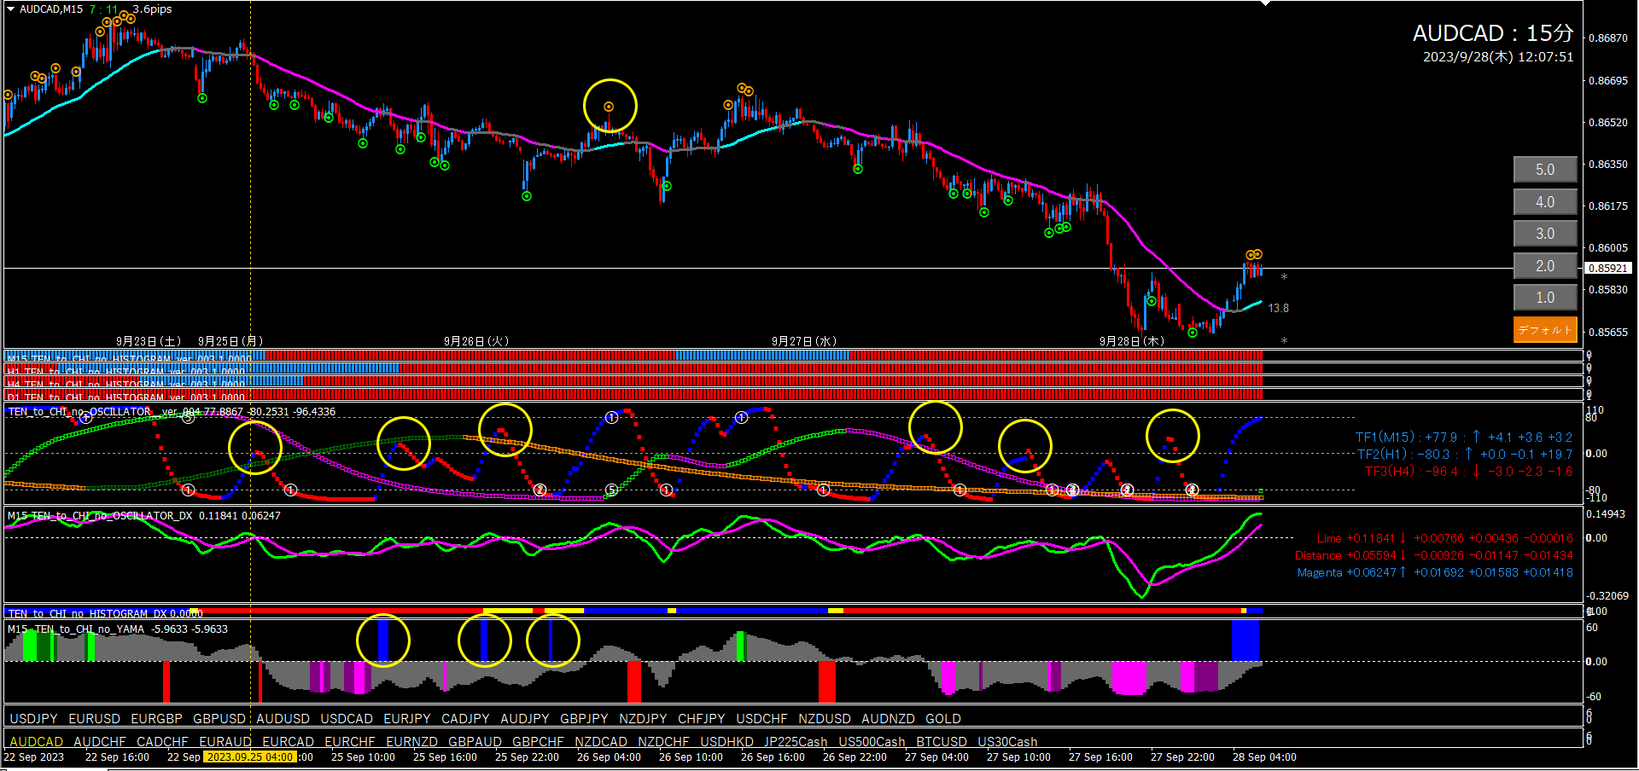
Task: Click the 28 Sep 04:00 time axis label
Action: [x=1264, y=757]
